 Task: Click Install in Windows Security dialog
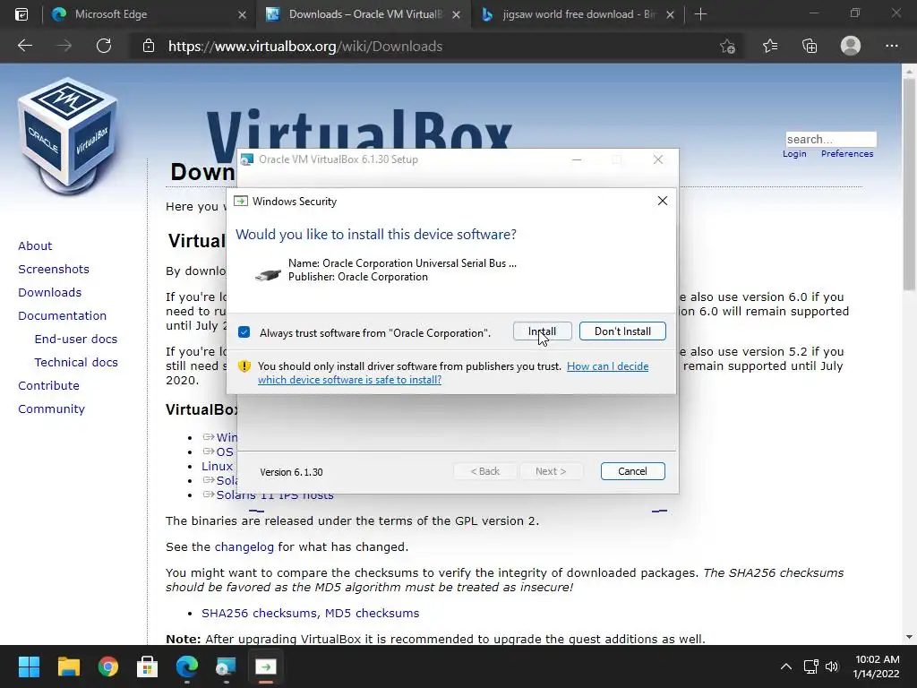click(542, 331)
